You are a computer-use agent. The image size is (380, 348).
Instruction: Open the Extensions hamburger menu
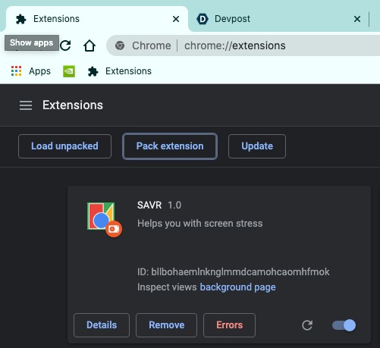point(26,105)
